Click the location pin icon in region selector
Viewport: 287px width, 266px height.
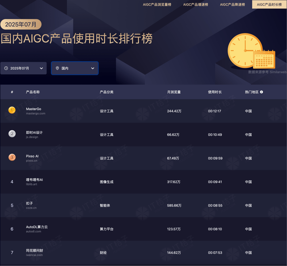point(57,68)
